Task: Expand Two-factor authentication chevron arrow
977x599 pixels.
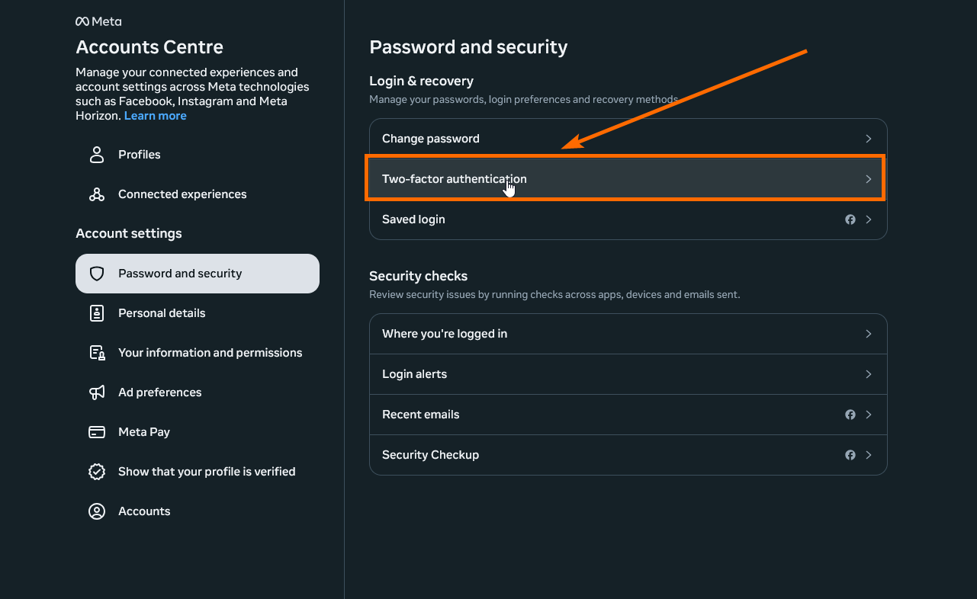Action: pyautogui.click(x=868, y=179)
